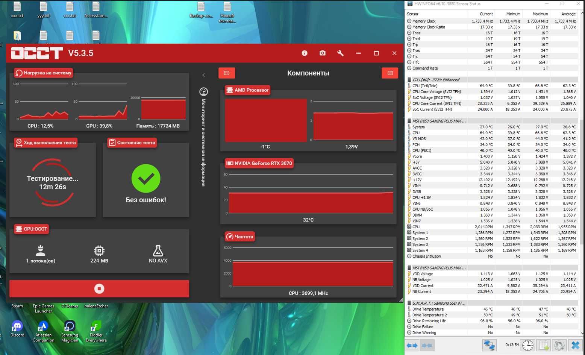Screen dimensions: 585x355
Task: Launch Samsung Magician shortcut
Action: pos(70,331)
